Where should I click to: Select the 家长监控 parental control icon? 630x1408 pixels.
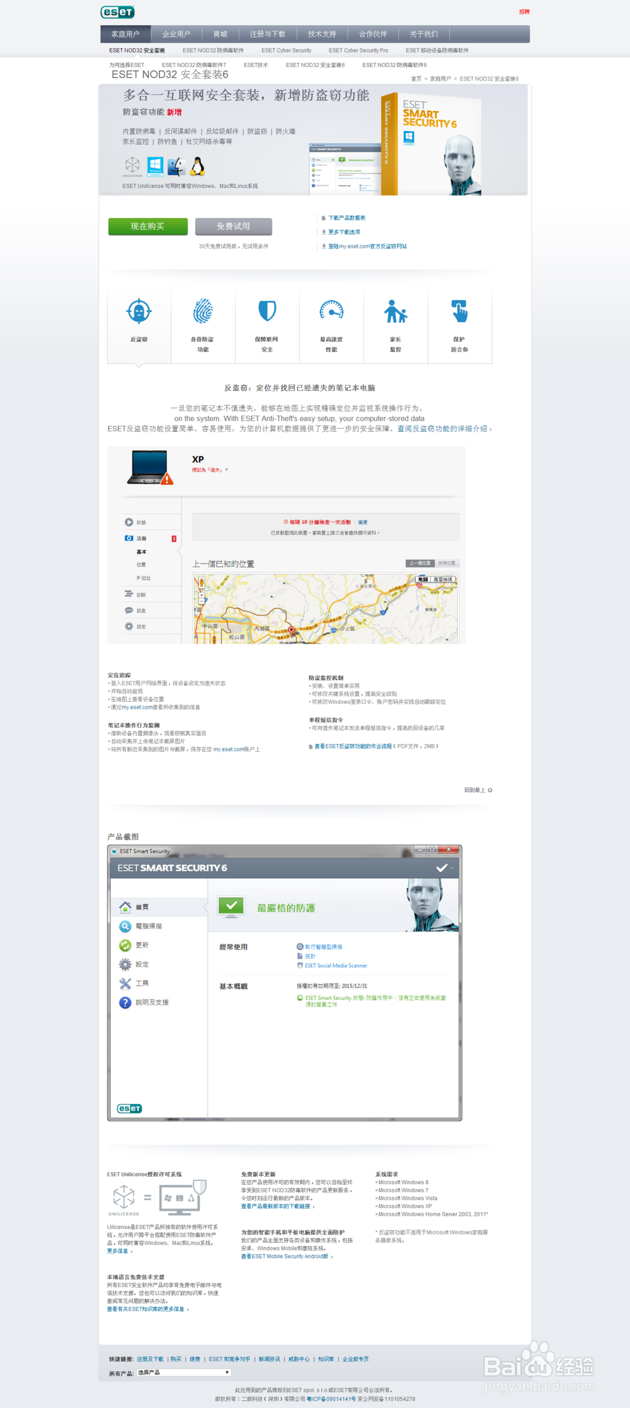tap(396, 311)
